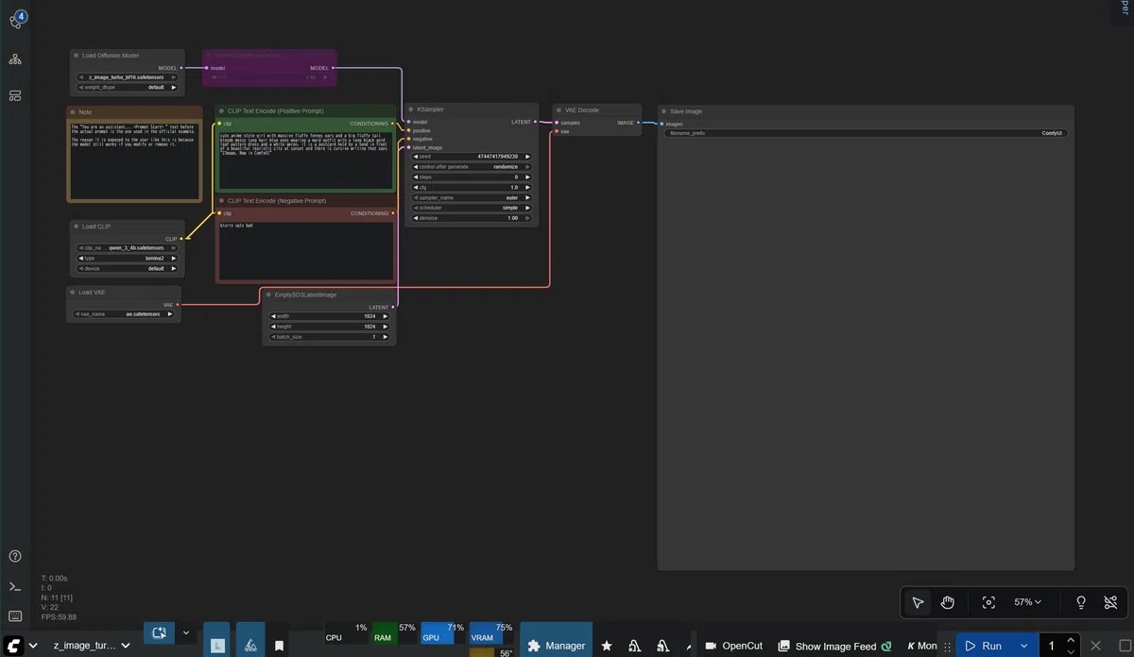Click the VRAM usage monitor
The height and width of the screenshot is (657, 1134).
(490, 632)
